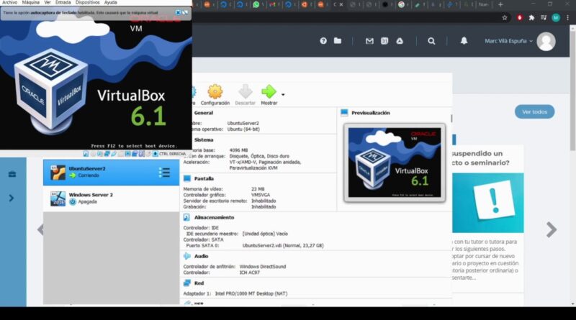Click the Descartar toolbar button
The image size is (576, 320).
[245, 95]
